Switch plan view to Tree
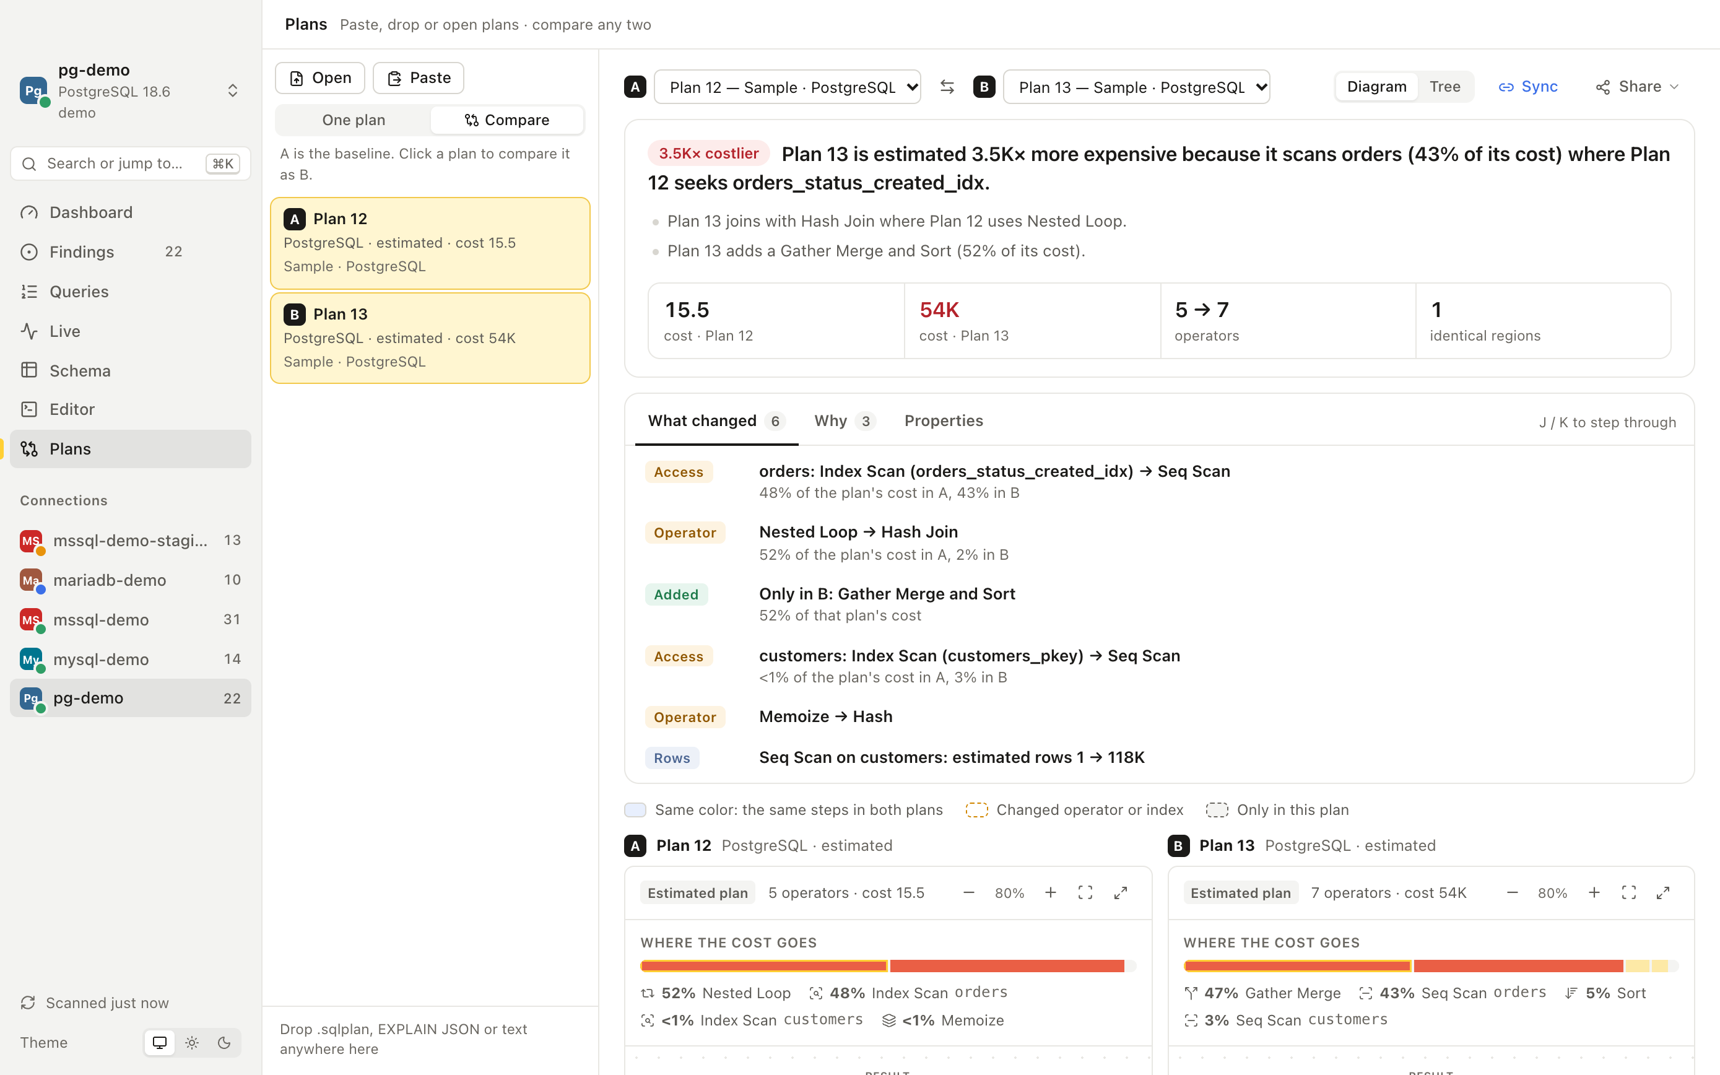 [x=1445, y=87]
